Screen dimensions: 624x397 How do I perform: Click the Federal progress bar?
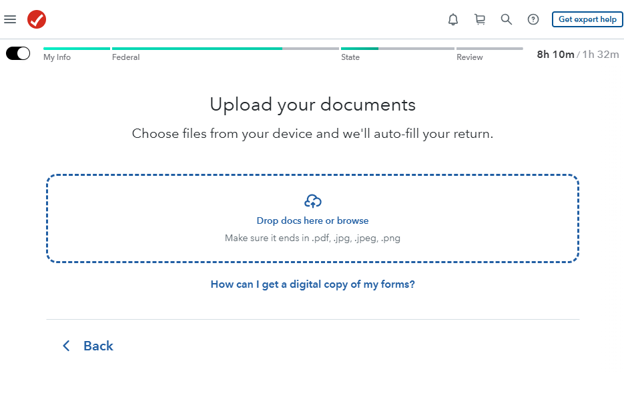coord(225,49)
